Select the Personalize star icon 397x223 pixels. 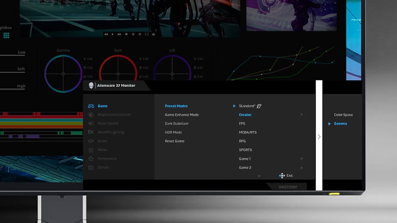[x=91, y=158]
